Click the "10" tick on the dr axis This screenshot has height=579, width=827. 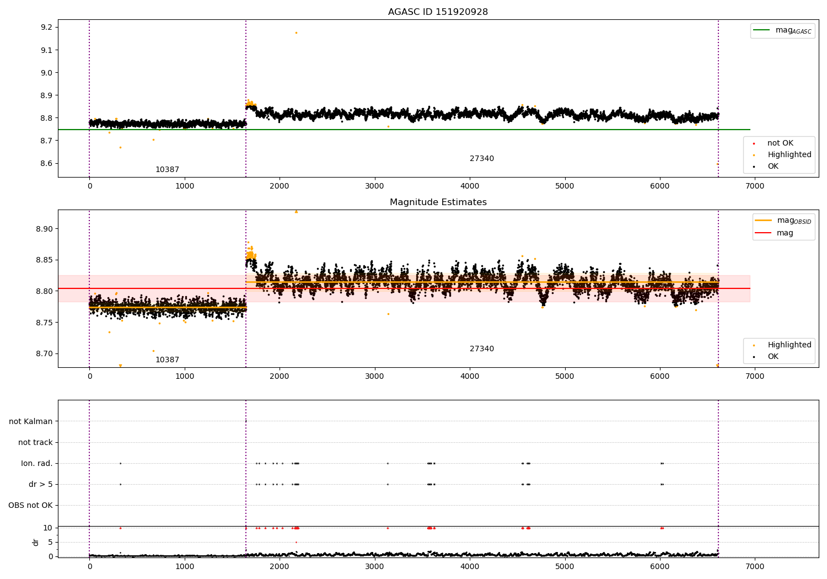(x=48, y=528)
